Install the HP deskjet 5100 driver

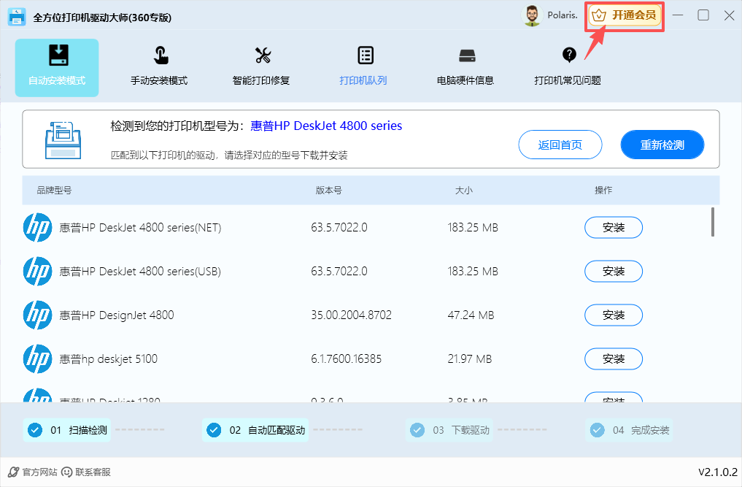click(x=614, y=359)
